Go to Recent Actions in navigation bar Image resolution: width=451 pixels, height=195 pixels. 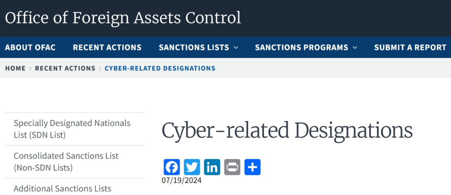click(x=107, y=48)
